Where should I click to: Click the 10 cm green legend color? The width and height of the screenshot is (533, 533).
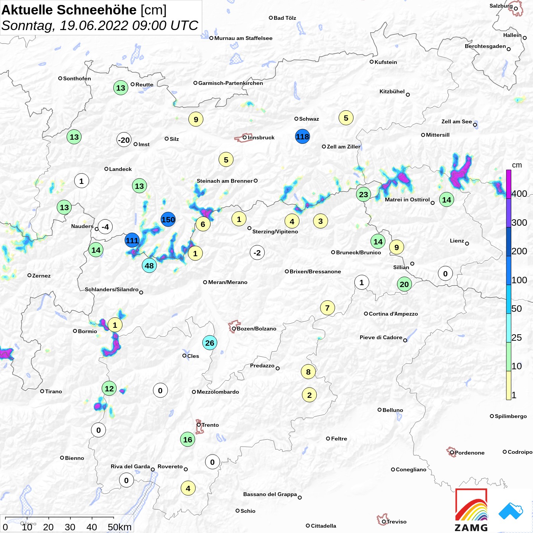[509, 357]
